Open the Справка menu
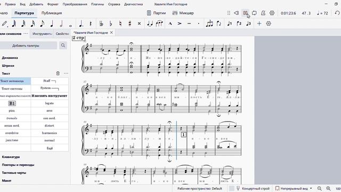This screenshot has height=192, width=341. (x=114, y=4)
